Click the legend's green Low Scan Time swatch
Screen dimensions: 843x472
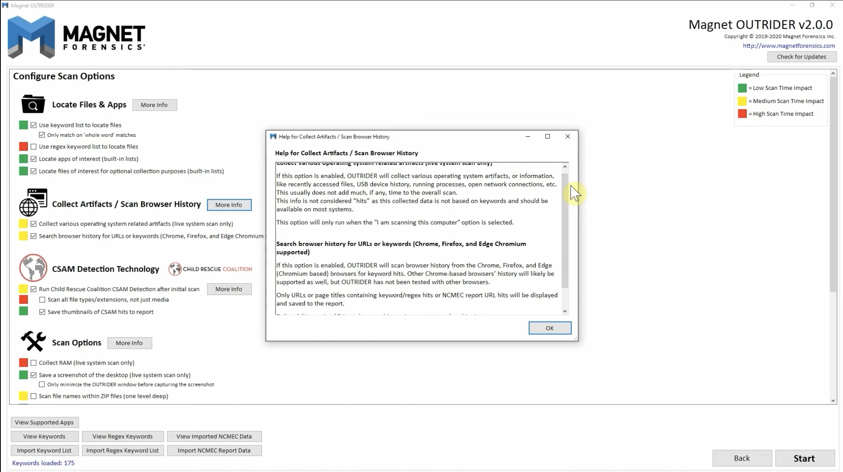point(742,88)
